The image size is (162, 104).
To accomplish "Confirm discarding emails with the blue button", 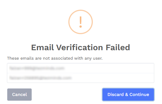I will click(128, 95).
